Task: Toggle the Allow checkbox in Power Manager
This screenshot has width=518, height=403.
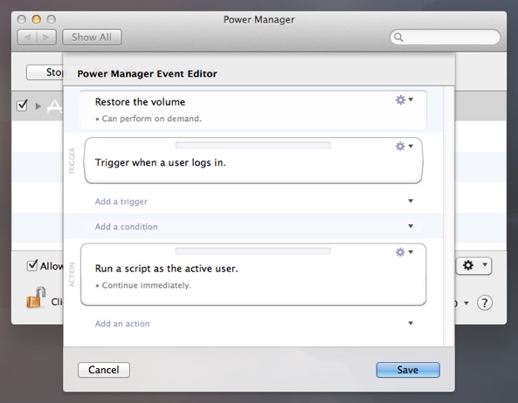Action: 32,265
